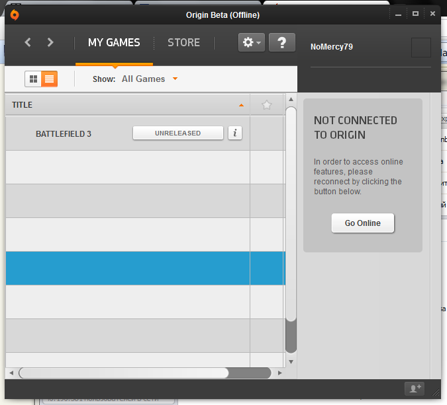Switch to the STORE tab
Screen dimensions: 447x405
pyautogui.click(x=183, y=43)
